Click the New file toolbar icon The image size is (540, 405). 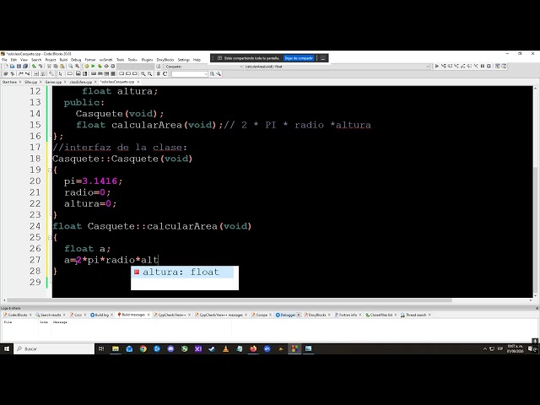tap(6, 66)
